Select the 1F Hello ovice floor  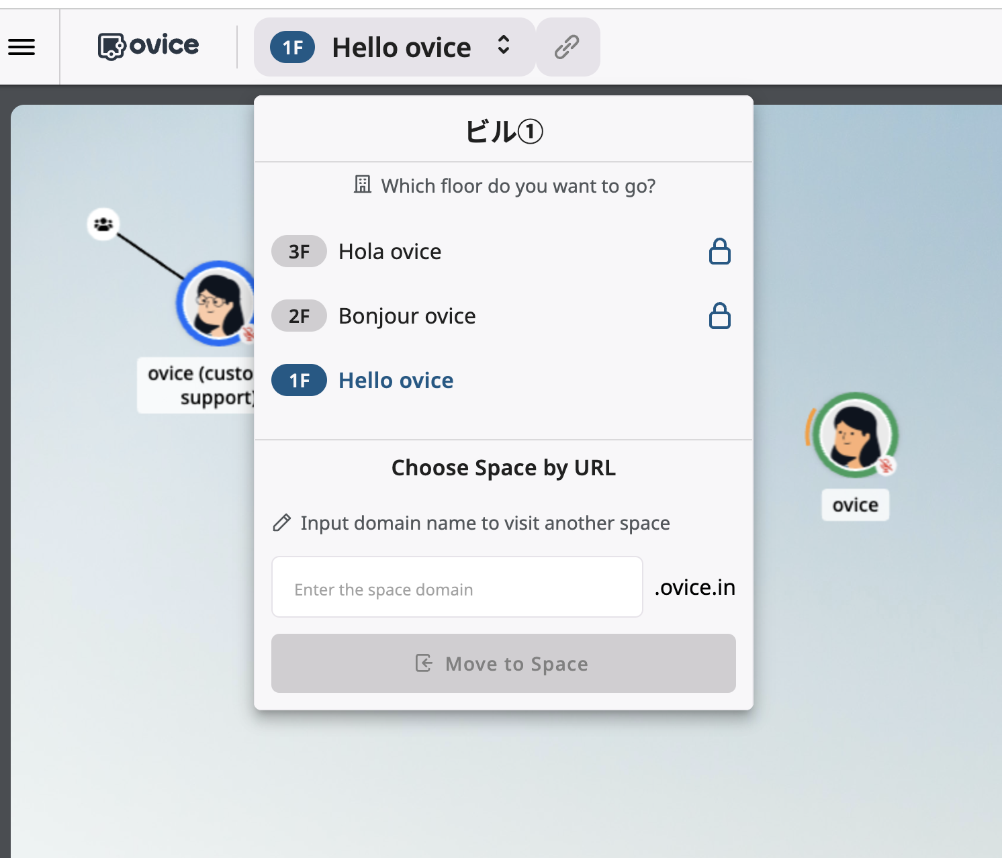[503, 380]
